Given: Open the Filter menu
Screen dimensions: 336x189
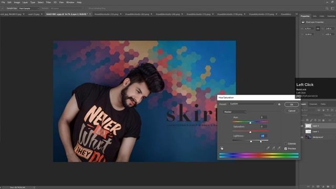Looking at the screenshot, I should point(48,2).
